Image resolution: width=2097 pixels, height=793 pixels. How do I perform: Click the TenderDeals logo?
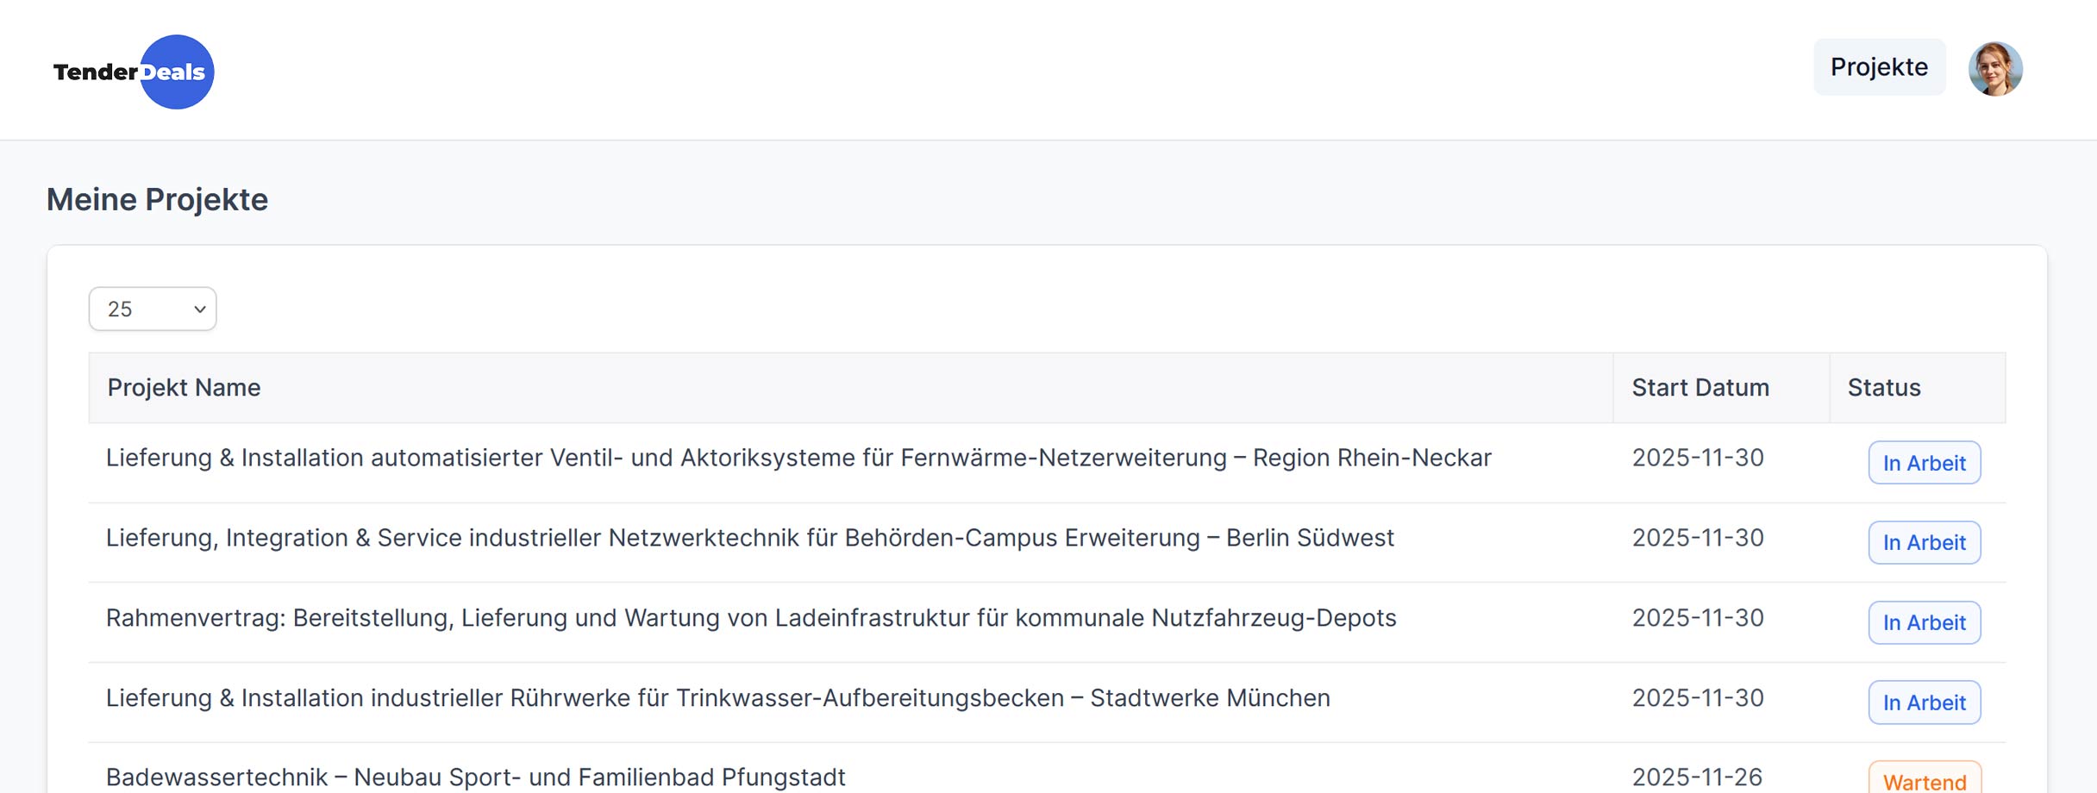click(x=133, y=72)
